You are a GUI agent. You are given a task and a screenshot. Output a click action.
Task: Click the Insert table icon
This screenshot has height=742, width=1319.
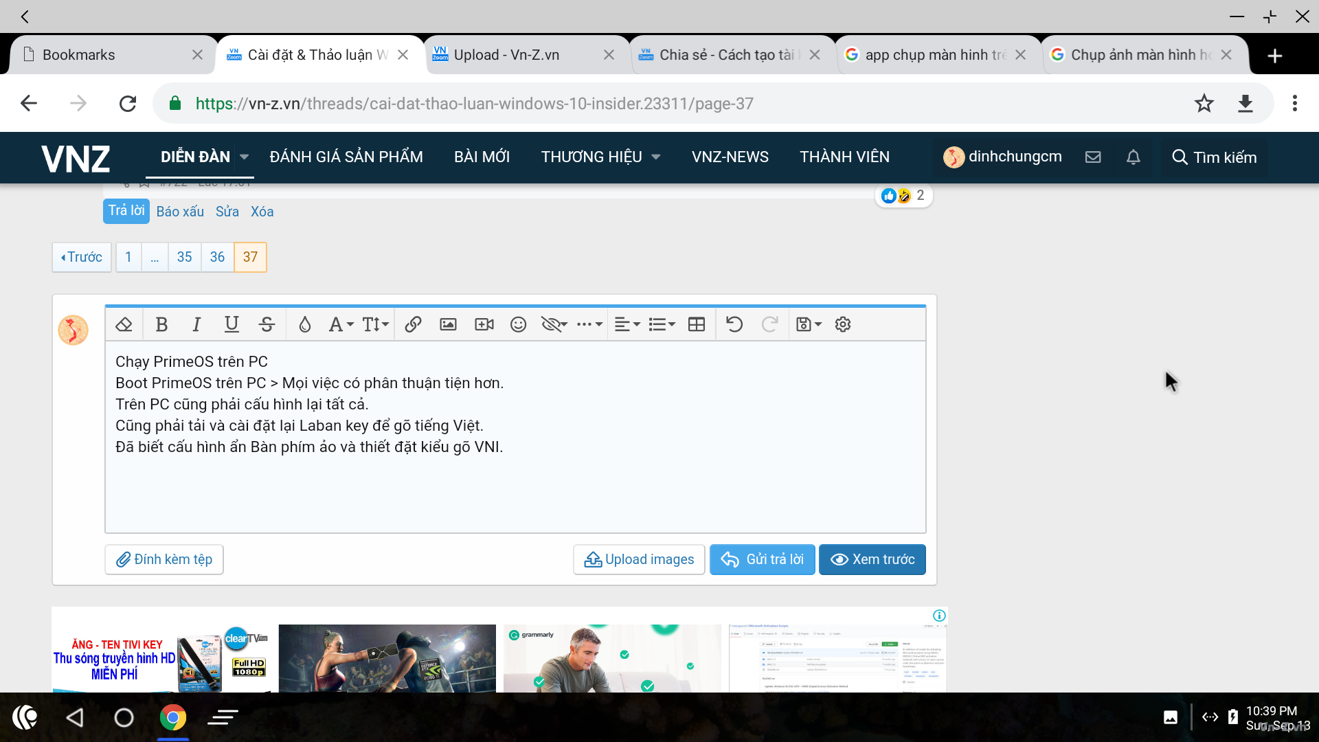(x=696, y=324)
